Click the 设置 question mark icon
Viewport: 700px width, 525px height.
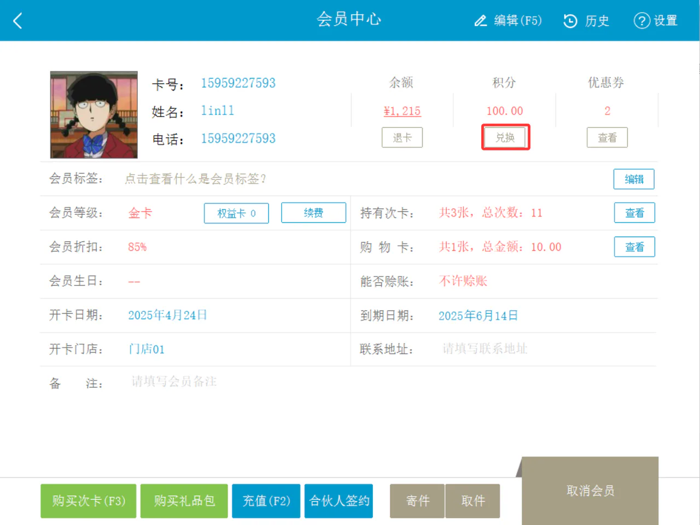[641, 21]
